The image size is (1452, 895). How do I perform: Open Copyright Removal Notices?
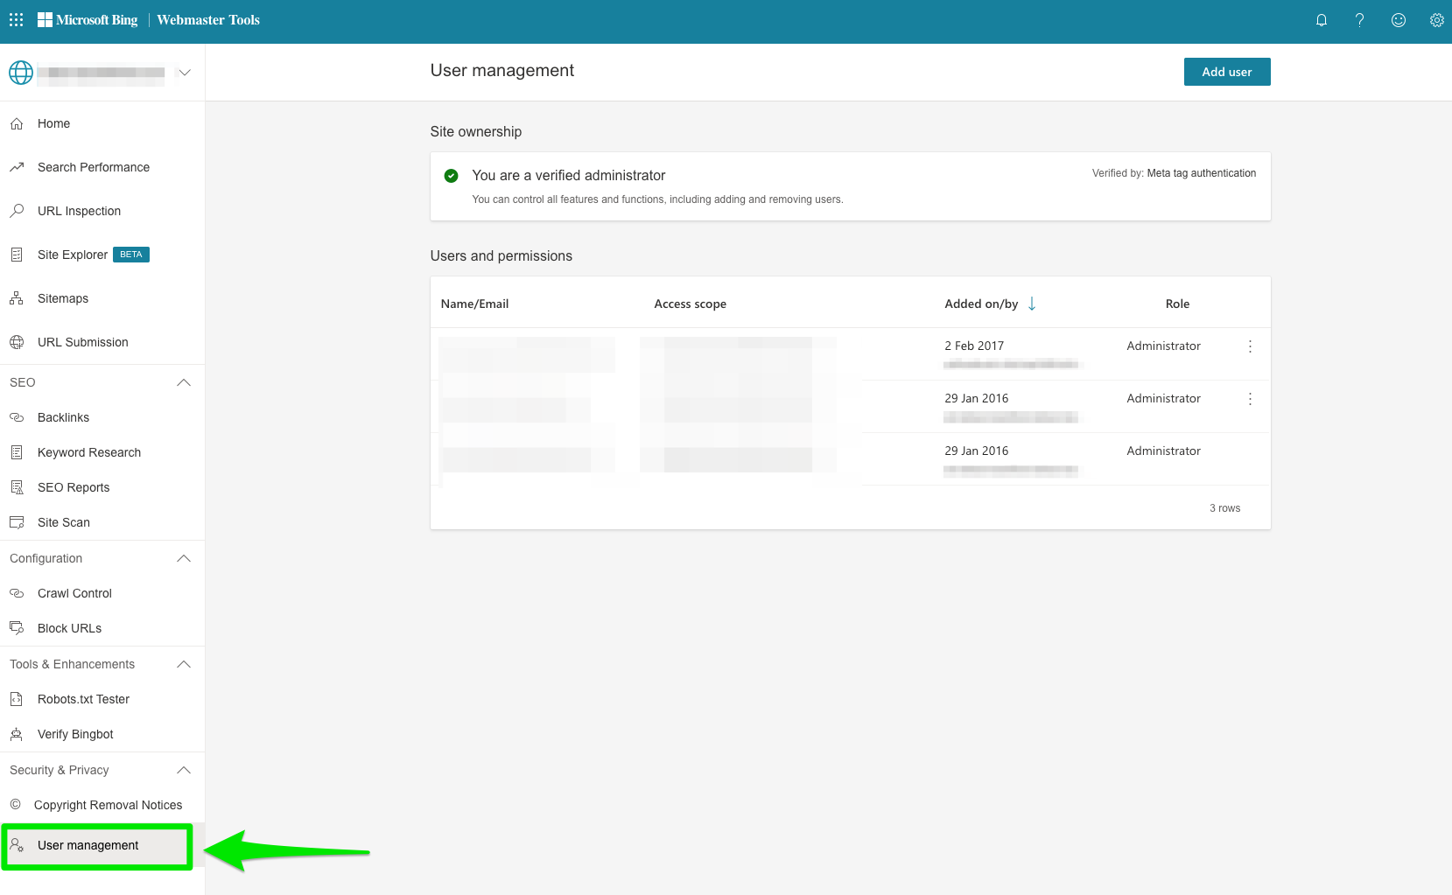pyautogui.click(x=108, y=804)
